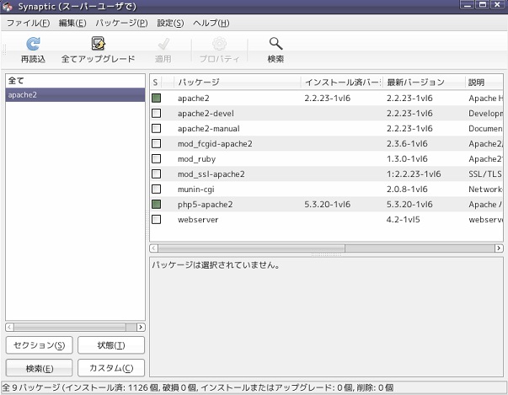Mark the munin-cgi status checkbox
The width and height of the screenshot is (508, 395).
pos(157,189)
